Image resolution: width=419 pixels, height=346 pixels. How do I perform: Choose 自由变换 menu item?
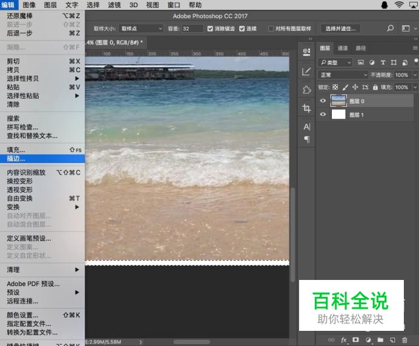tap(43, 198)
